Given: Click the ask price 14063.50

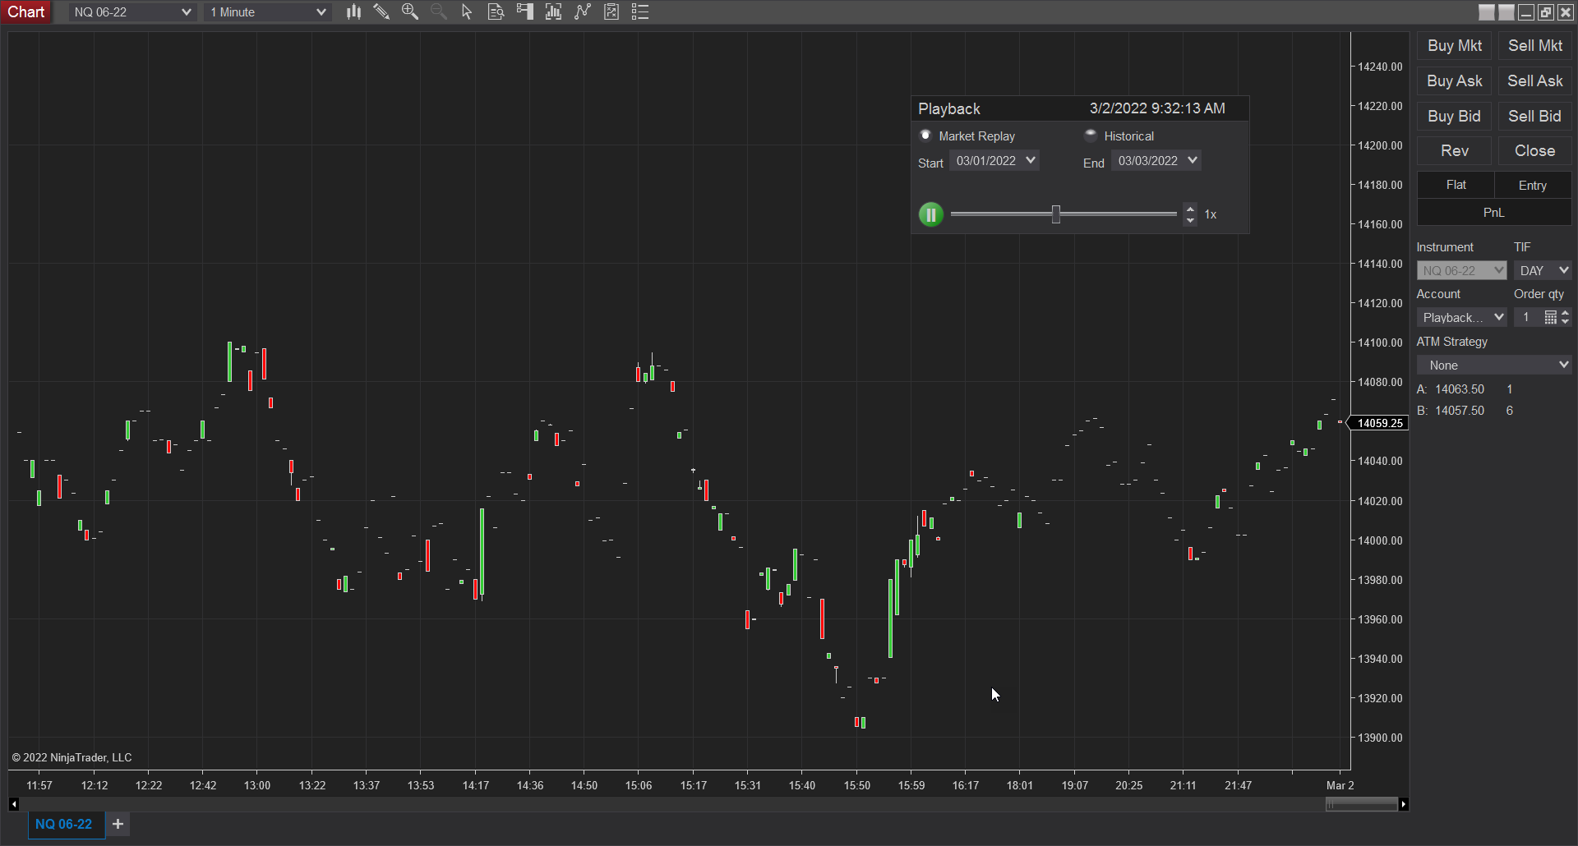Looking at the screenshot, I should click(x=1460, y=389).
